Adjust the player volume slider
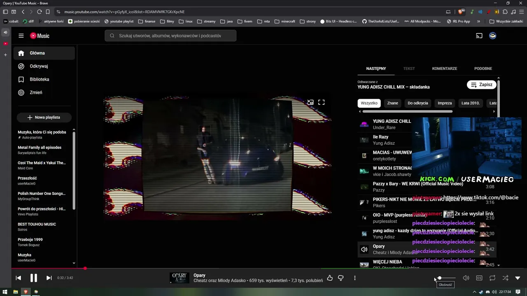Screen dimensions: 527x296 pos(446,278)
